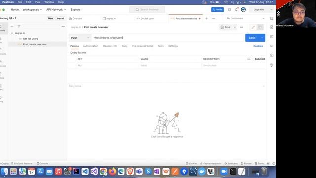Open code snippet icon in right sidebar
The width and height of the screenshot is (316, 178).
[x=272, y=46]
